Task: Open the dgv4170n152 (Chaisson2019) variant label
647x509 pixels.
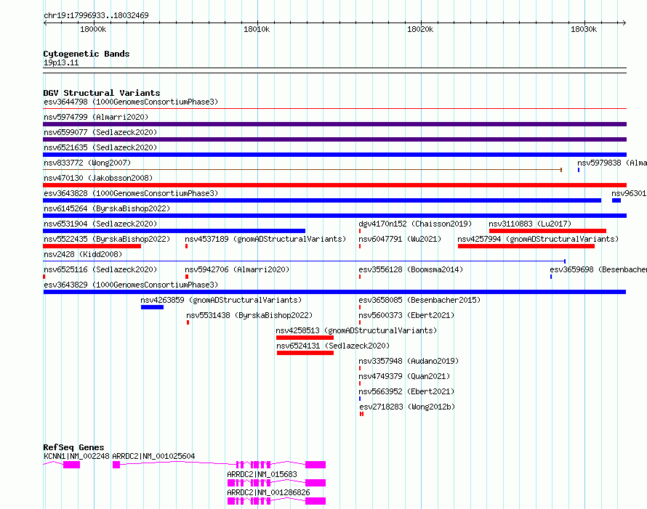Action: point(415,224)
